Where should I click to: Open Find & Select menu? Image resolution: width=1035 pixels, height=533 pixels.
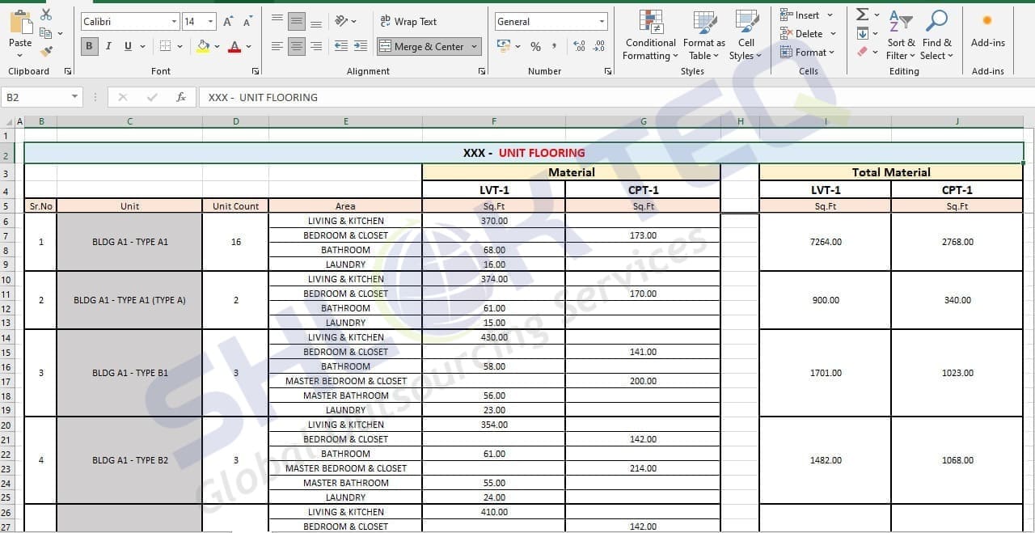937,36
